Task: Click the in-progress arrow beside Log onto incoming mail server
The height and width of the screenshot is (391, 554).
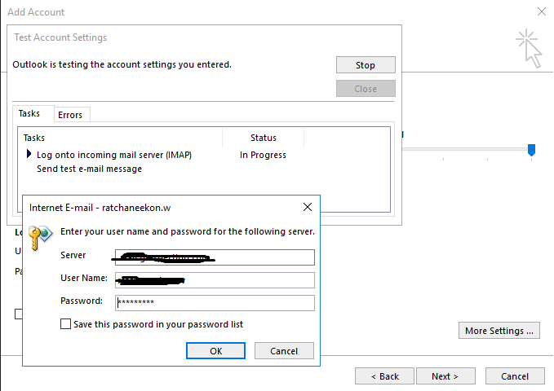Action: (x=29, y=154)
